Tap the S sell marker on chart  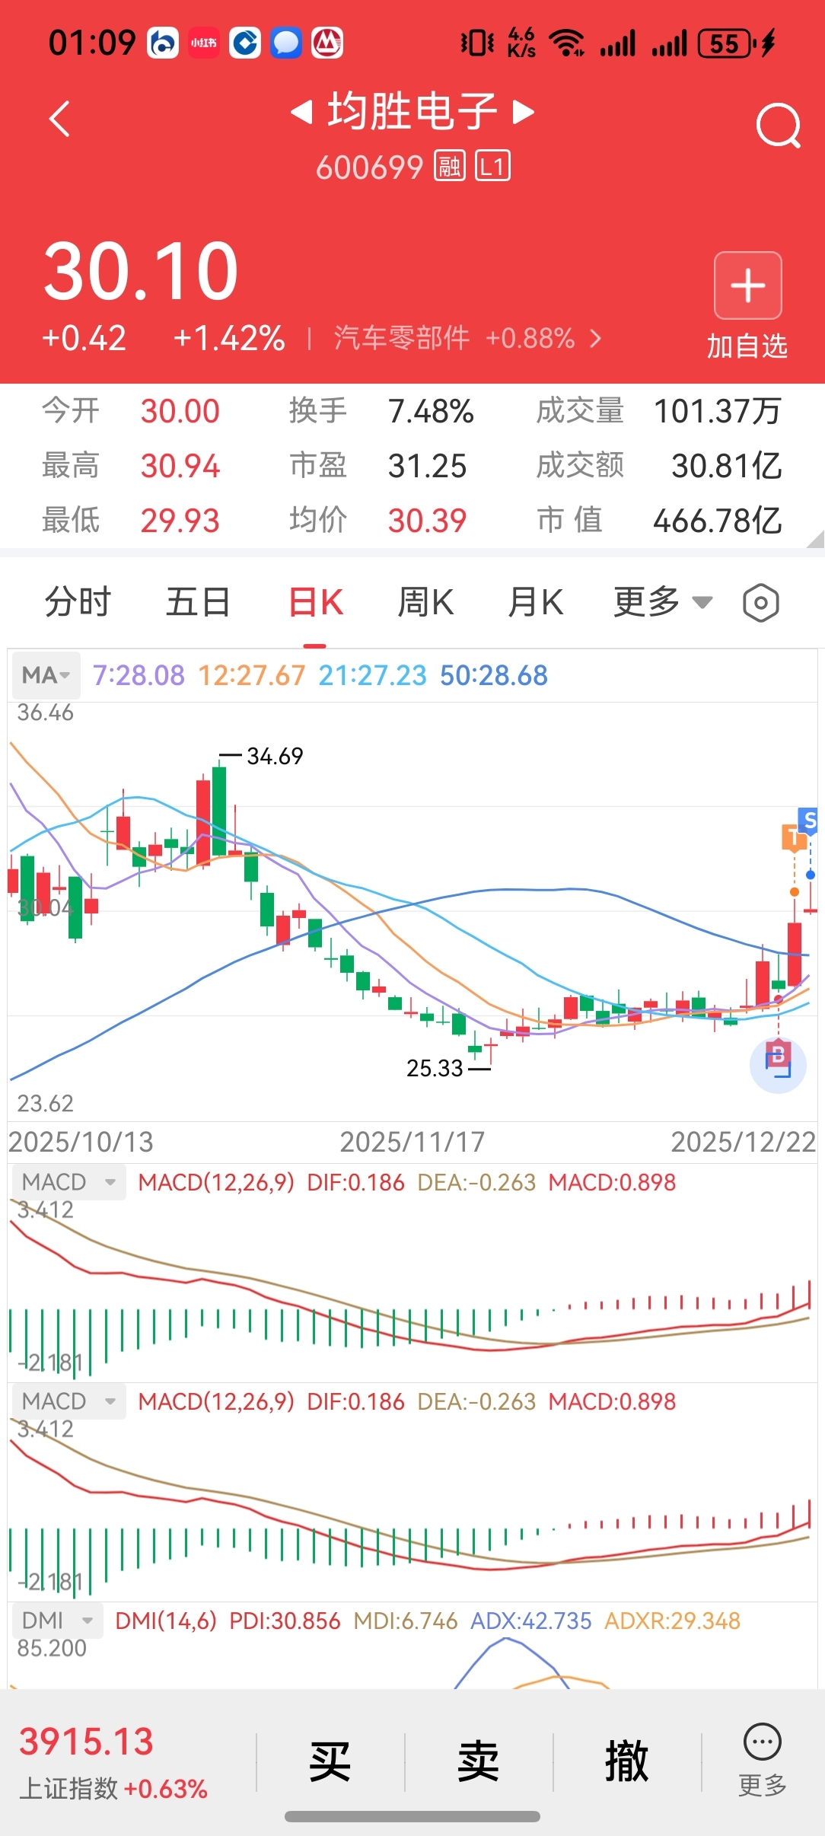809,820
